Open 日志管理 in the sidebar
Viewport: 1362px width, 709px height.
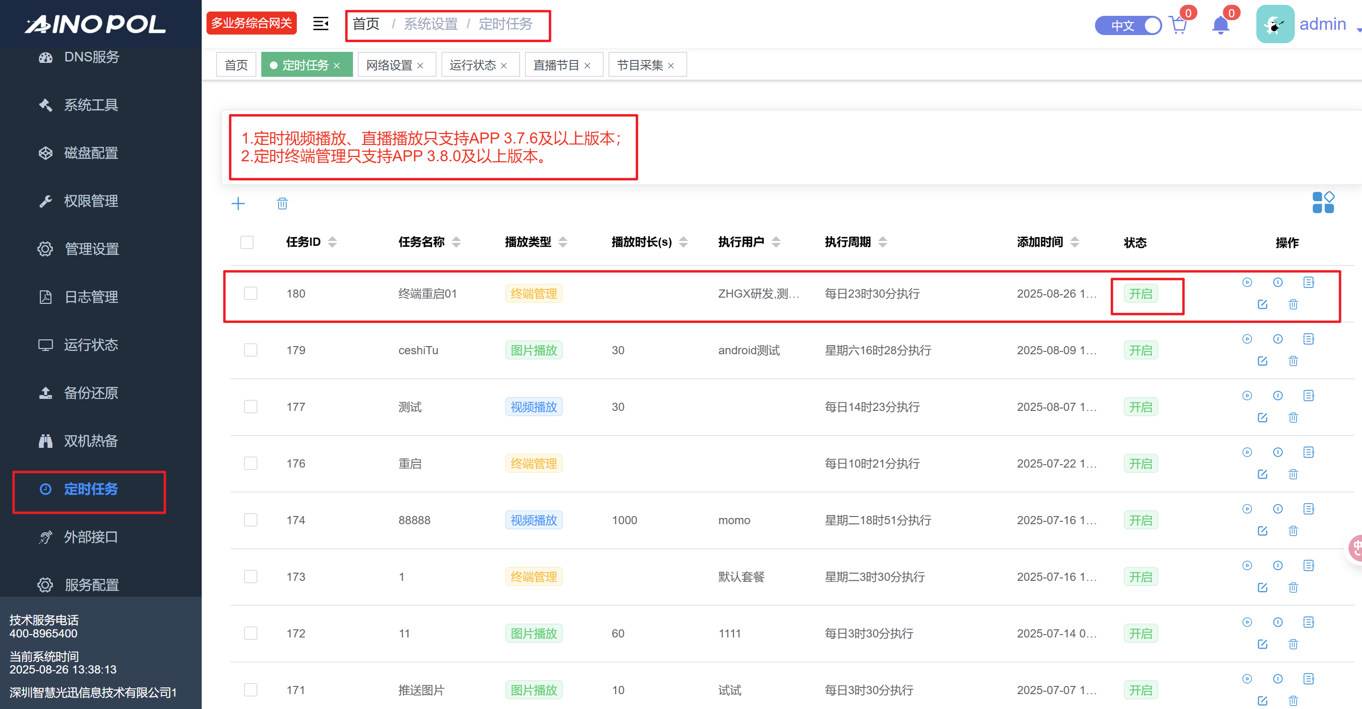pyautogui.click(x=91, y=297)
